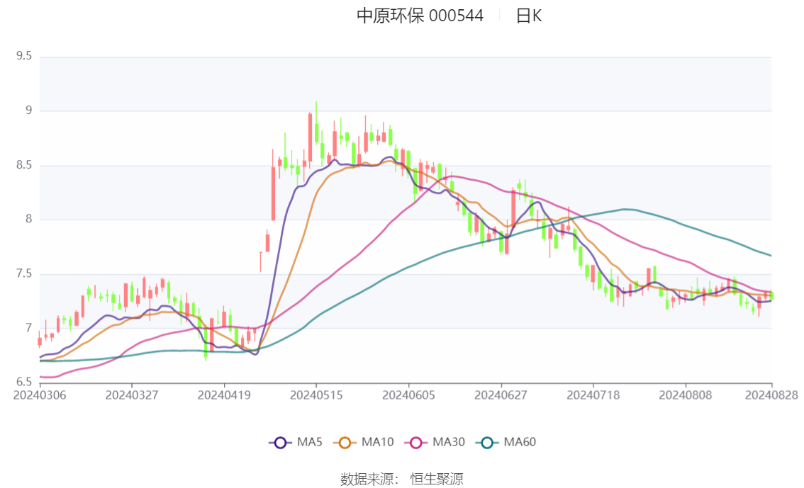Click the y-axis value 8.5
804x488 pixels.
(x=23, y=165)
